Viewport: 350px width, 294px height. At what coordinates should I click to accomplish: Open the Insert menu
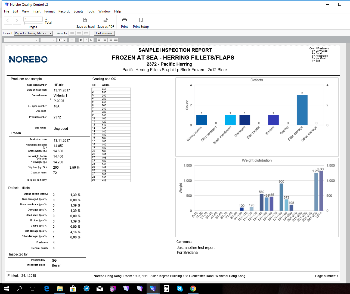(x=36, y=11)
